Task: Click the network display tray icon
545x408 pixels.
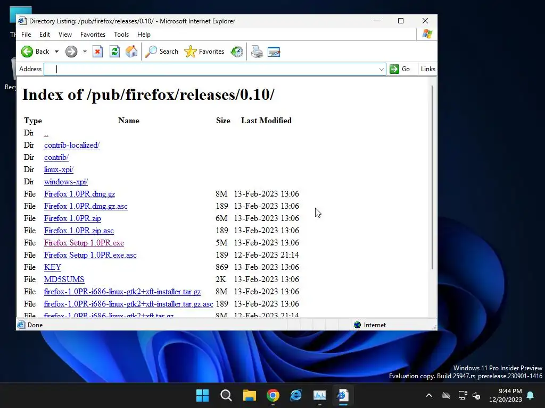Action: point(463,395)
